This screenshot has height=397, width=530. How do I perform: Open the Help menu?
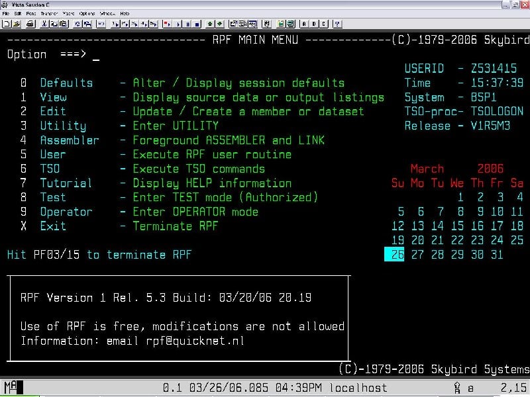tap(125, 14)
